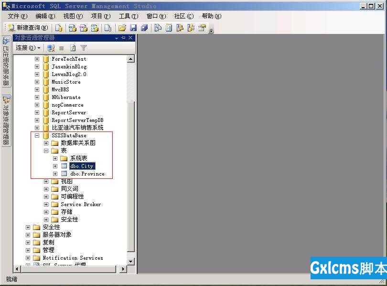Create a new Analysis Services MDX query
Viewport: 387px width, 286px height.
tap(72, 28)
